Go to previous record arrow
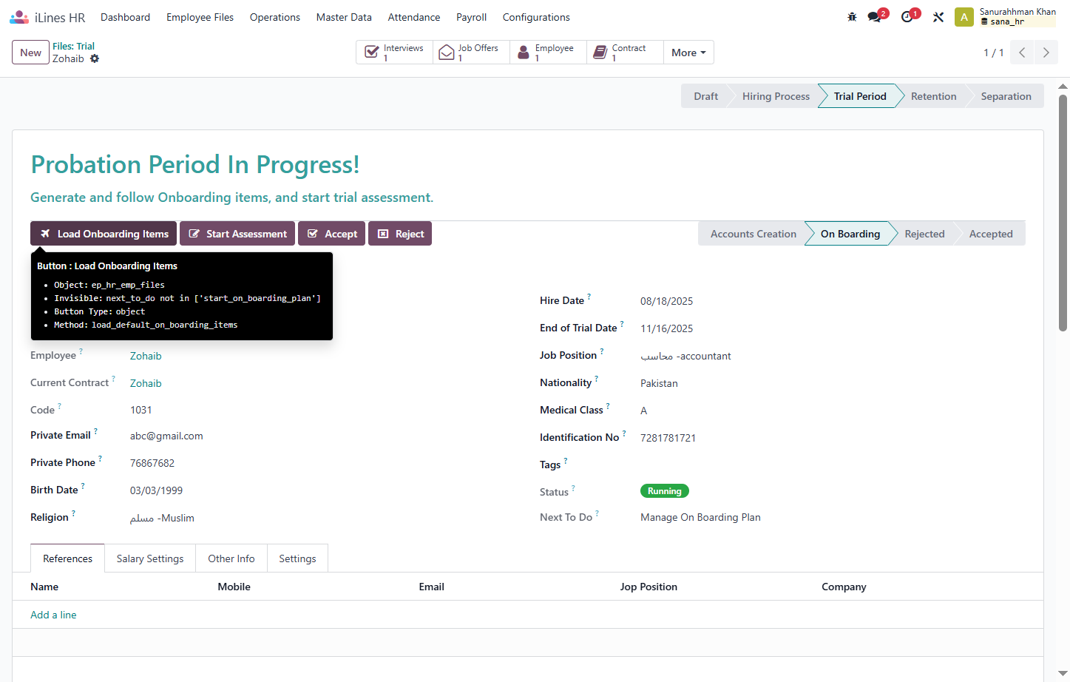Image resolution: width=1070 pixels, height=682 pixels. [x=1022, y=53]
